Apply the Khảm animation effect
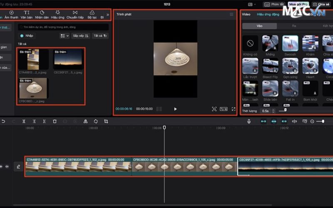The image size is (333, 208). 310,43
